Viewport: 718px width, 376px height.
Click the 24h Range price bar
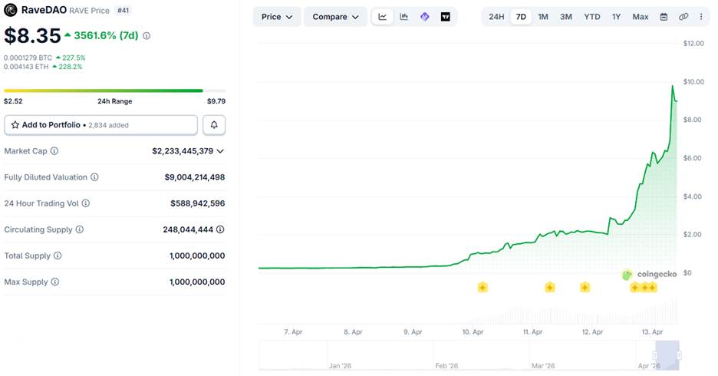tap(114, 91)
